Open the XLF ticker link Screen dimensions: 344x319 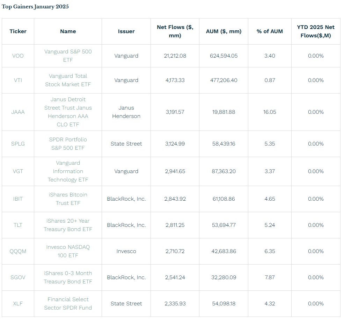coord(18,304)
